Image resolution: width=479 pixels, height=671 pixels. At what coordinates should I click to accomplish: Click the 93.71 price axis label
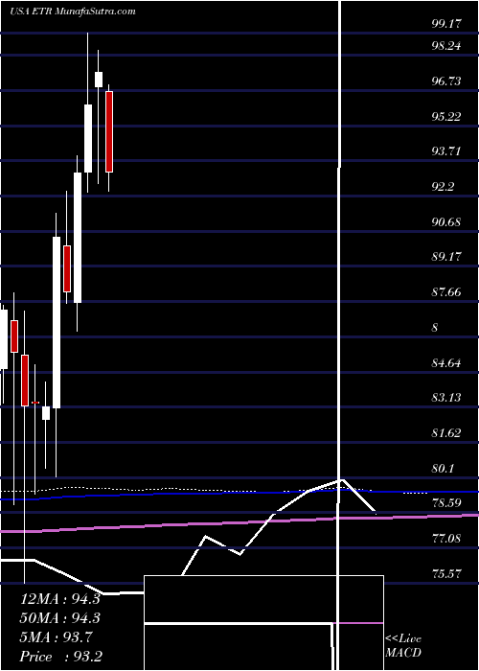pos(446,151)
